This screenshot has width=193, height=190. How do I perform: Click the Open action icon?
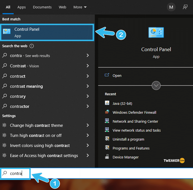pyautogui.click(x=107, y=75)
